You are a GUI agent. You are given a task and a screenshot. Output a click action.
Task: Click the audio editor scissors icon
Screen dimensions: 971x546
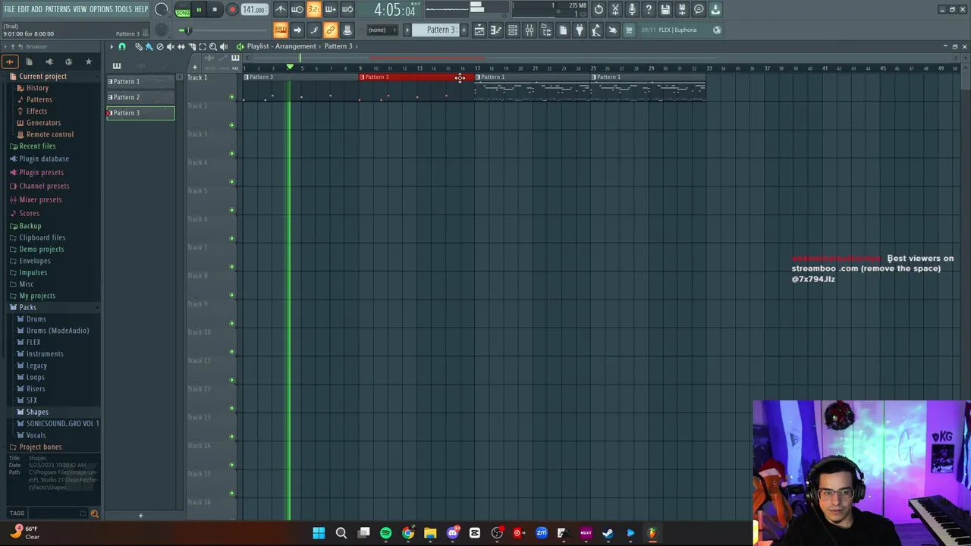pos(616,10)
